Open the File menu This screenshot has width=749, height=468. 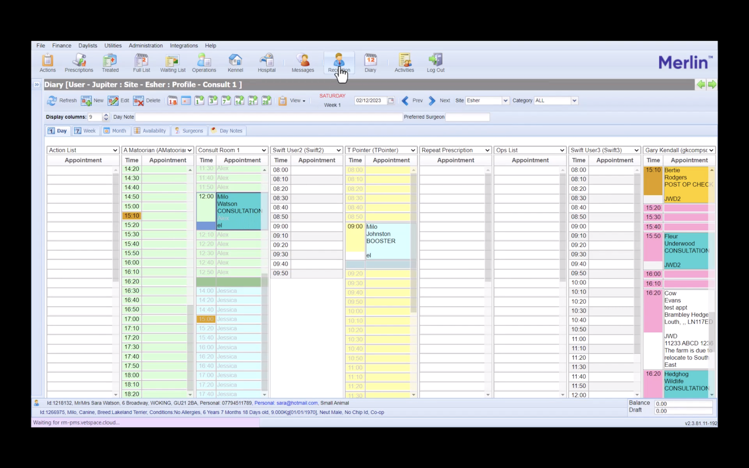click(41, 46)
